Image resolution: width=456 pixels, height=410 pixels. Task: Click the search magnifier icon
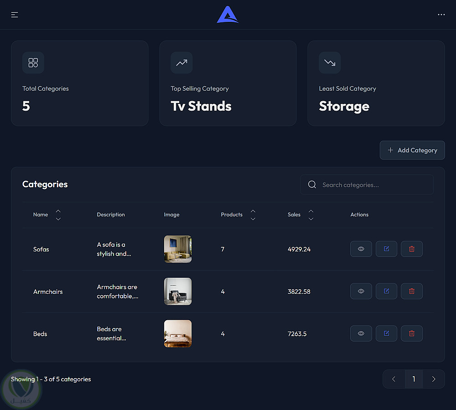(x=312, y=184)
